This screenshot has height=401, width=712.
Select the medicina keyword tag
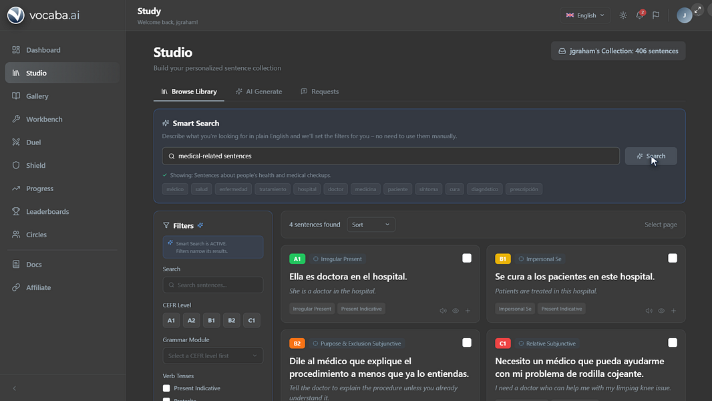click(x=365, y=189)
